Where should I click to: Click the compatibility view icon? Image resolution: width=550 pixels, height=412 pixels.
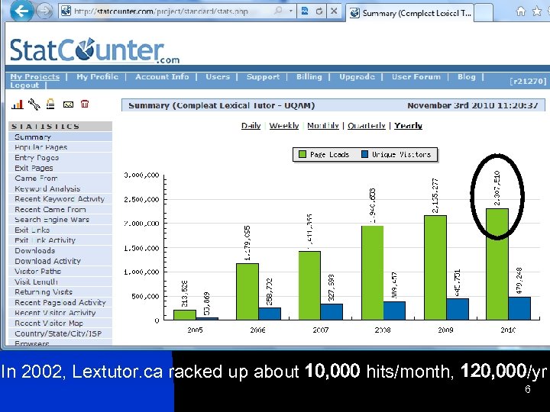tap(305, 11)
